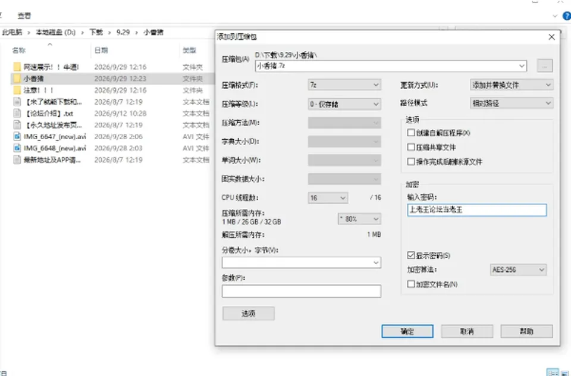Toggle the Explorer ribbon chevron
The height and width of the screenshot is (376, 571).
tap(555, 16)
